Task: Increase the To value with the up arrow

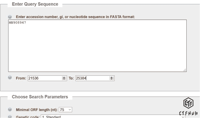Action: (112, 77)
